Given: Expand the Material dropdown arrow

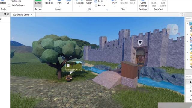Looking at the screenshot, I should tap(79, 6).
